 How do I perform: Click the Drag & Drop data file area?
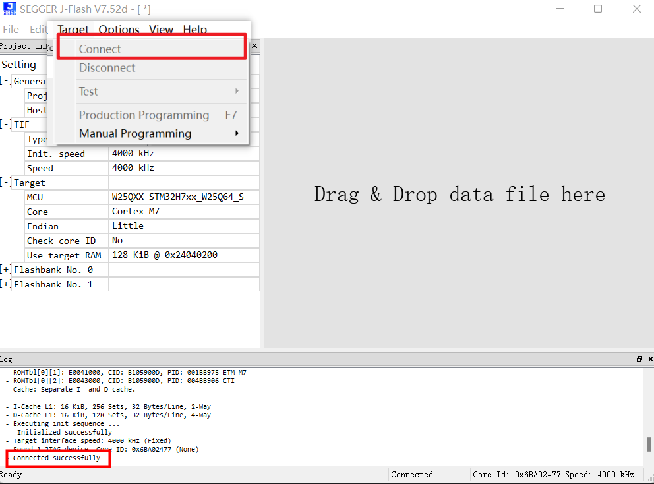coord(460,195)
